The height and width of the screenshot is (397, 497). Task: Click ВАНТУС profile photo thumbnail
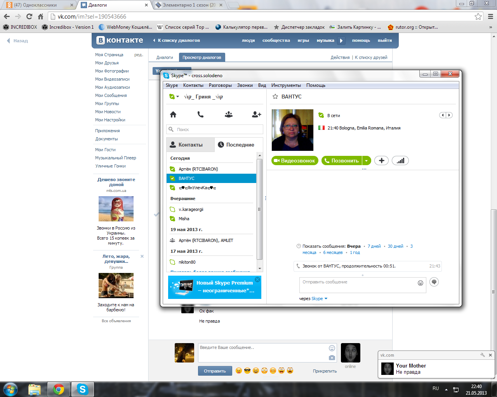(292, 130)
